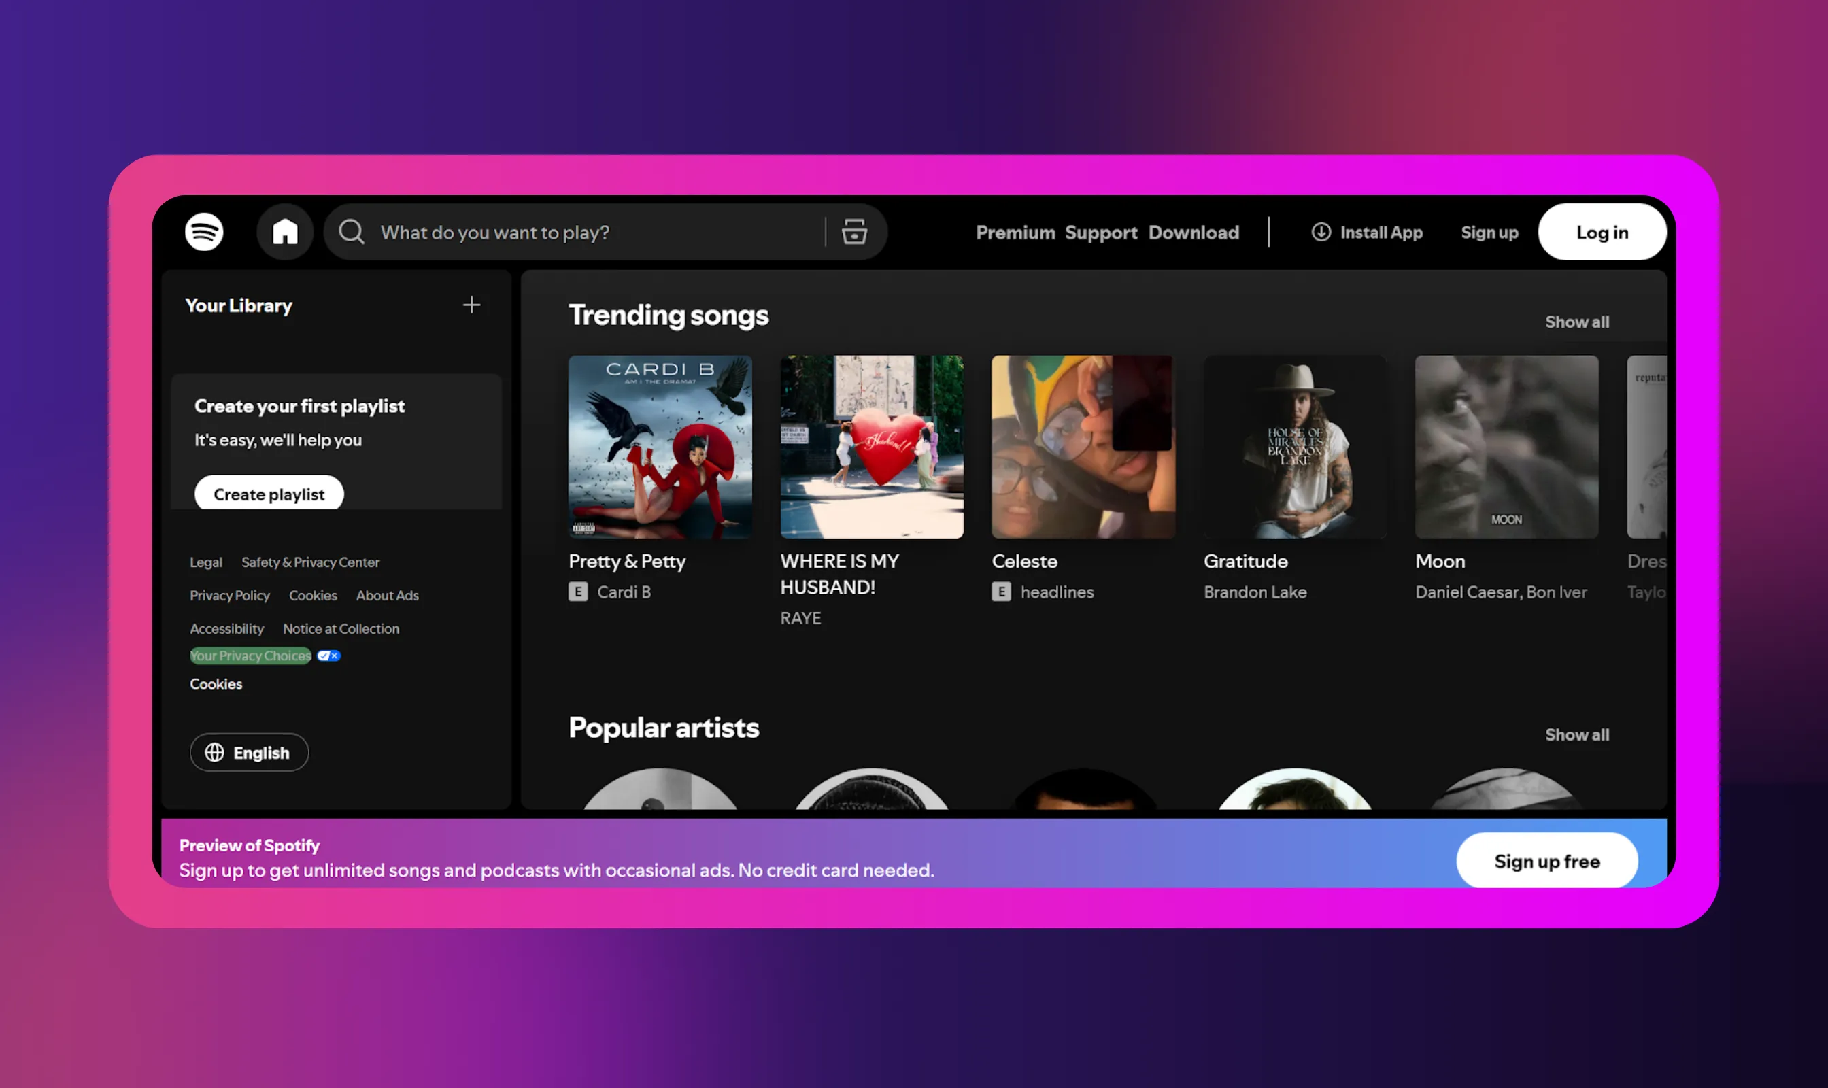Click the Your Privacy Choices opt-out toggle

coord(328,656)
